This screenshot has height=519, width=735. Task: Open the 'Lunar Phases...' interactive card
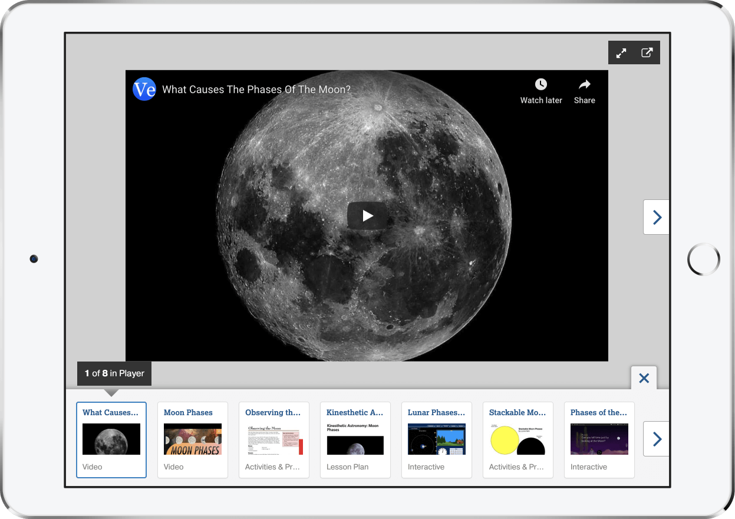tap(437, 439)
